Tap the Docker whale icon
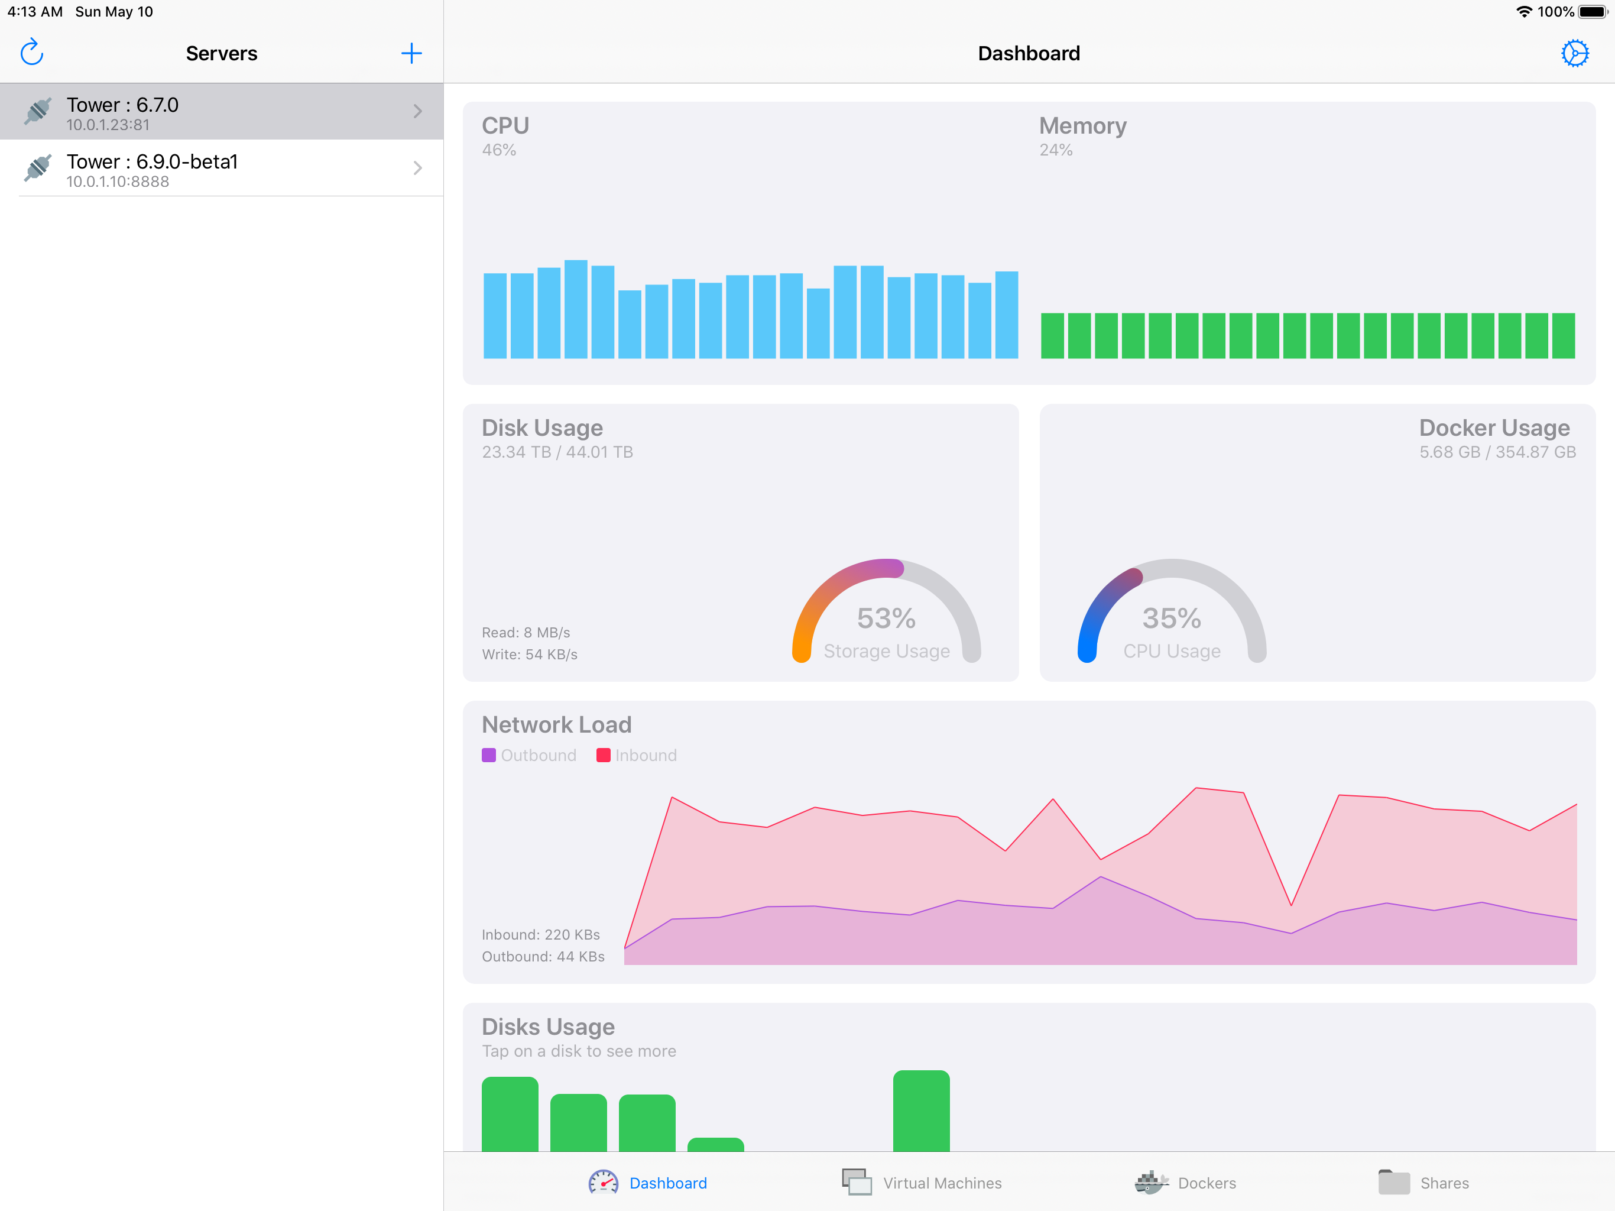The image size is (1615, 1211). 1150,1183
